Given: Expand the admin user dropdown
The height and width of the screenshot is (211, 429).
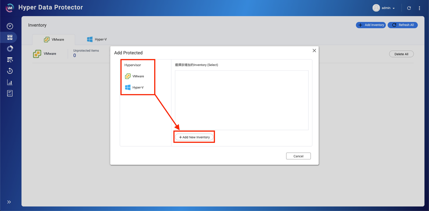Looking at the screenshot, I should [x=384, y=8].
